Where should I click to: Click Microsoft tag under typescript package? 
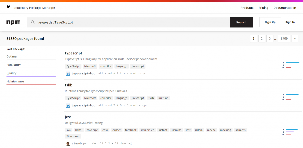tap(90, 66)
